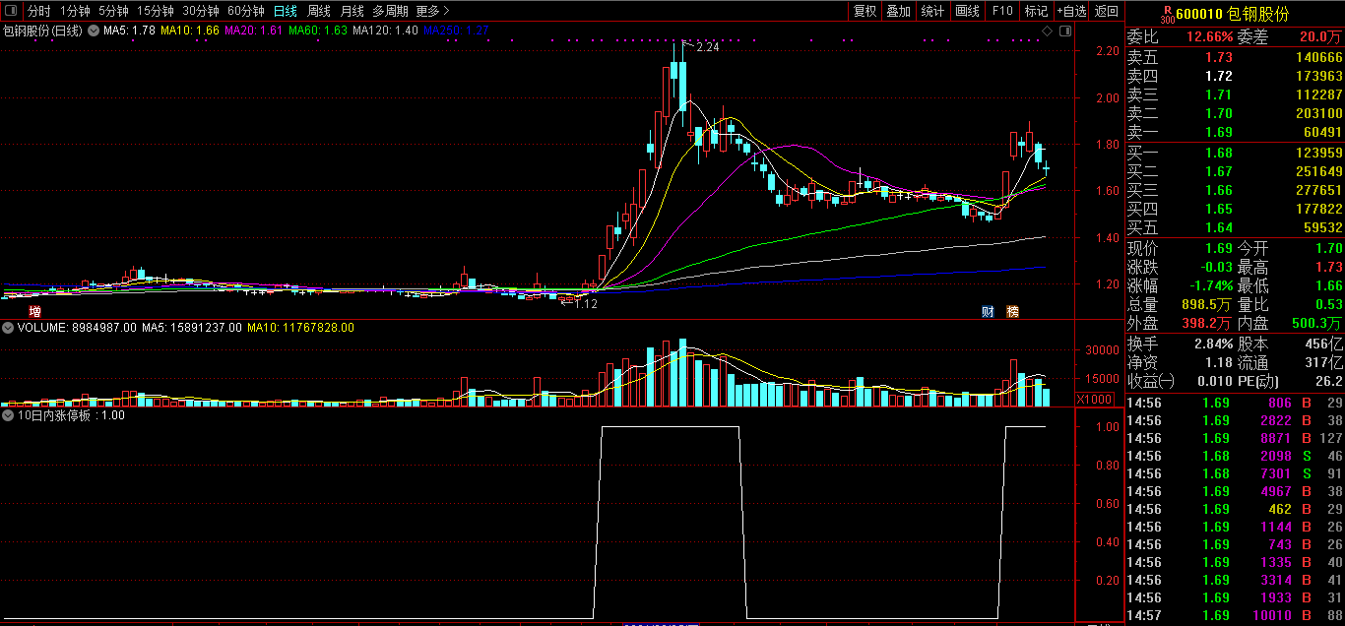Expand the VOLUME indicator dropdown

pos(8,327)
